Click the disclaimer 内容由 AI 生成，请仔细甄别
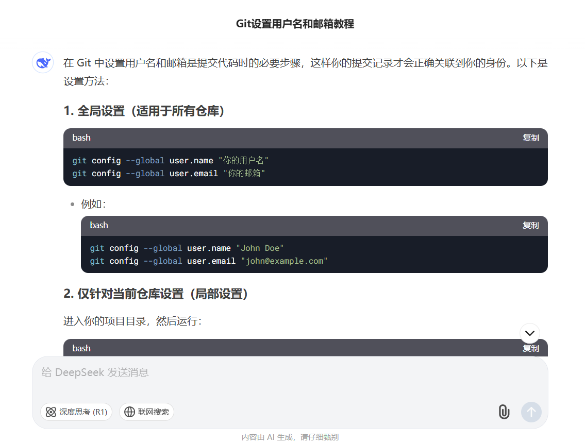The height and width of the screenshot is (443, 585). tap(290, 437)
